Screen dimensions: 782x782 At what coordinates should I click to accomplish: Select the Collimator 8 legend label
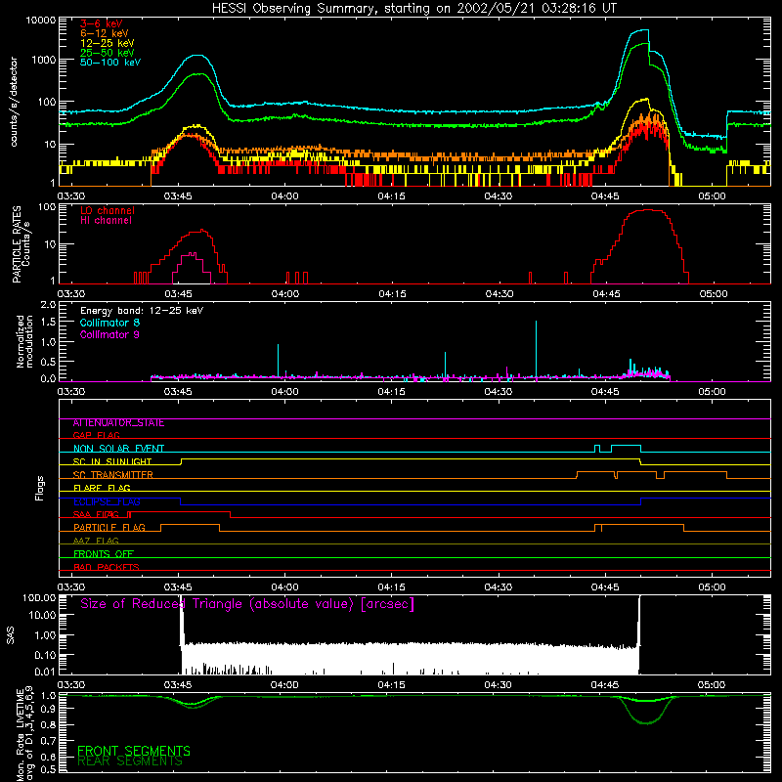[109, 324]
